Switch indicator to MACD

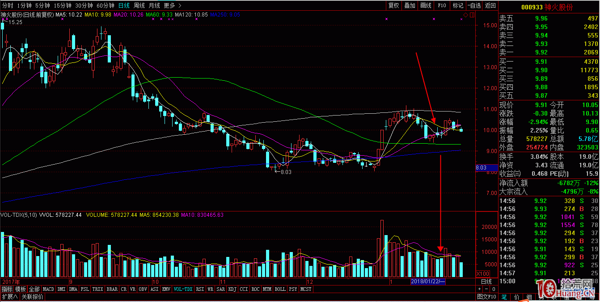point(48,289)
